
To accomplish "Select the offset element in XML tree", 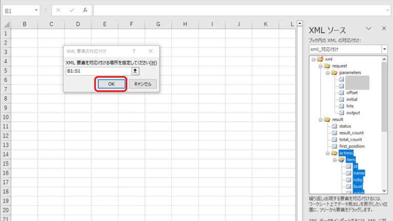I will point(352,93).
